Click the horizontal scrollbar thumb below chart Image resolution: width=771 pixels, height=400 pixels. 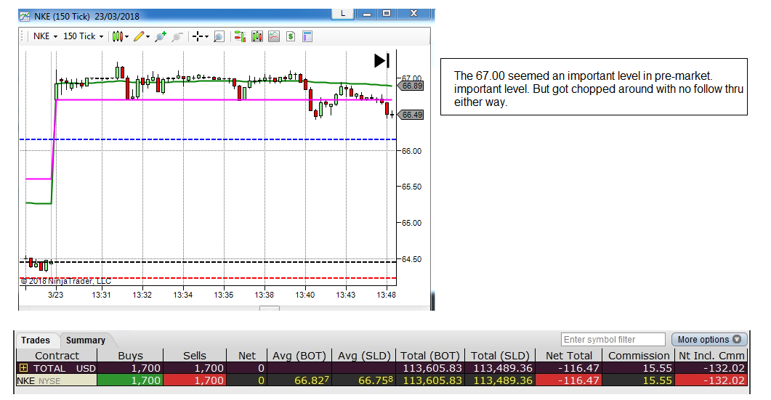tap(270, 309)
